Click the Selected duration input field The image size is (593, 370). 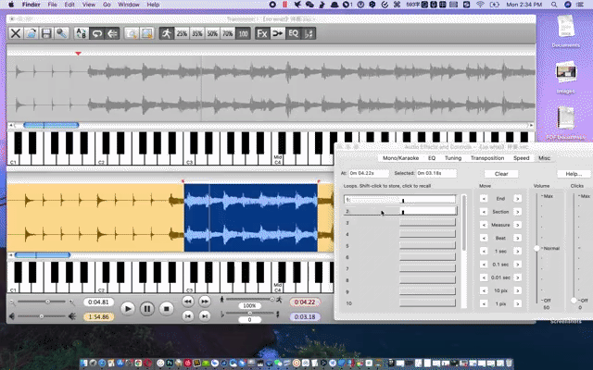436,173
